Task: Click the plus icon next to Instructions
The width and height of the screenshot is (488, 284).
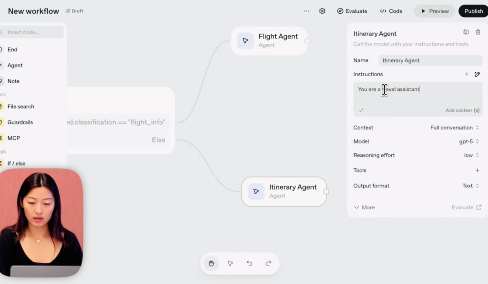Action: click(x=467, y=74)
